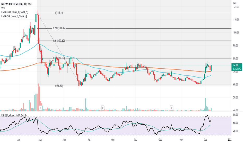Click the Nov label on time axis

click(x=182, y=140)
